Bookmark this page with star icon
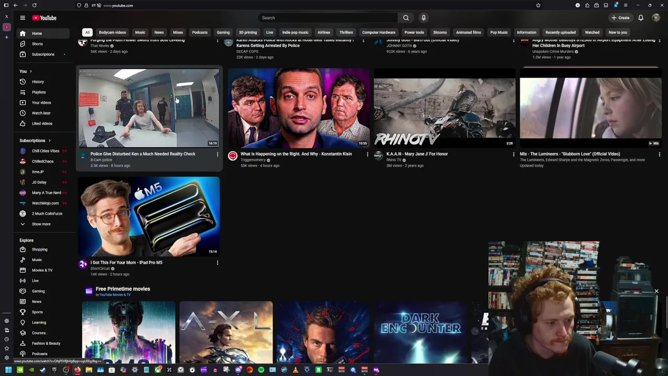Viewport: 668px width, 376px height. 538,5
